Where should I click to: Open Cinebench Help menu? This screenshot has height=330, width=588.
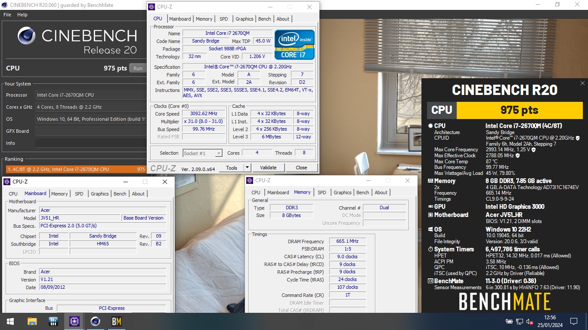point(22,15)
